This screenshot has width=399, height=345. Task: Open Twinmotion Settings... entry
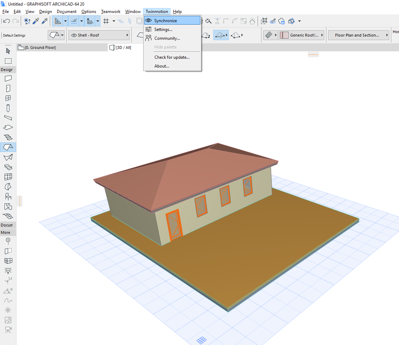173,30
